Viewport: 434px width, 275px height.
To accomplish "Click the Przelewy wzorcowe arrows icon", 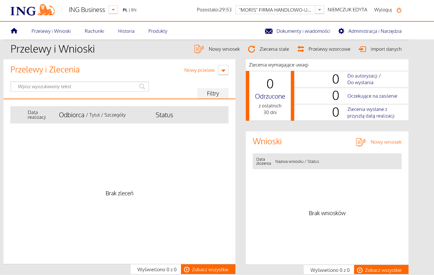I will [301, 49].
